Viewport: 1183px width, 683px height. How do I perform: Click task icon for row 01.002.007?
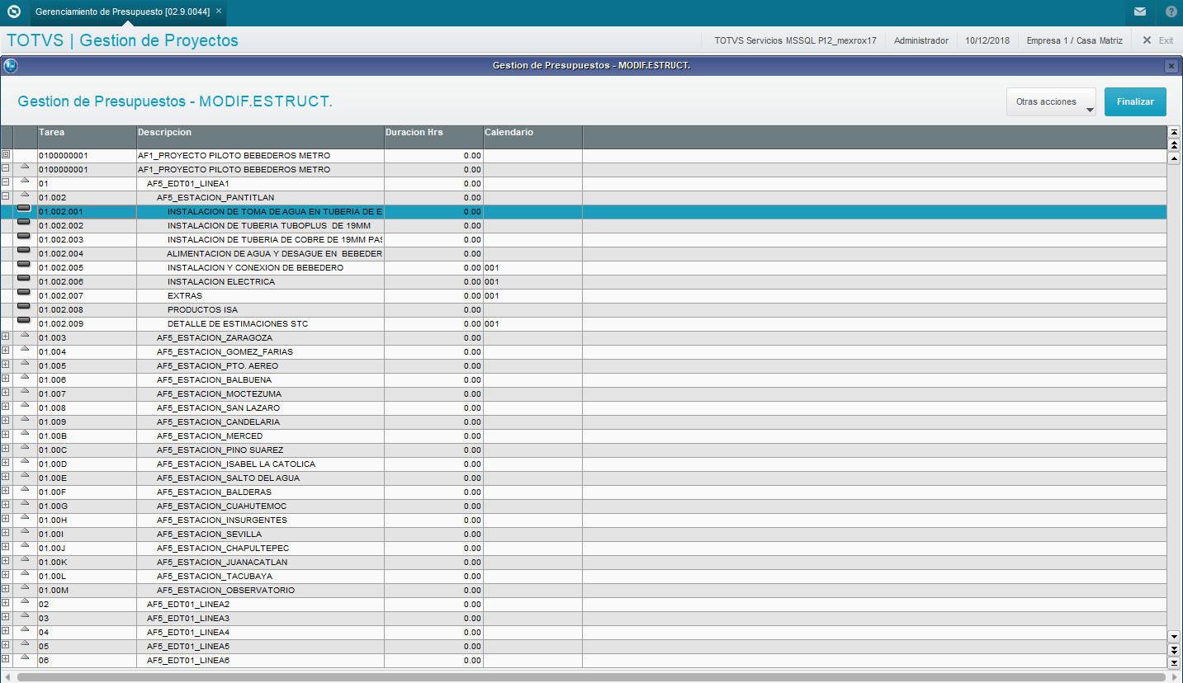[x=24, y=291]
